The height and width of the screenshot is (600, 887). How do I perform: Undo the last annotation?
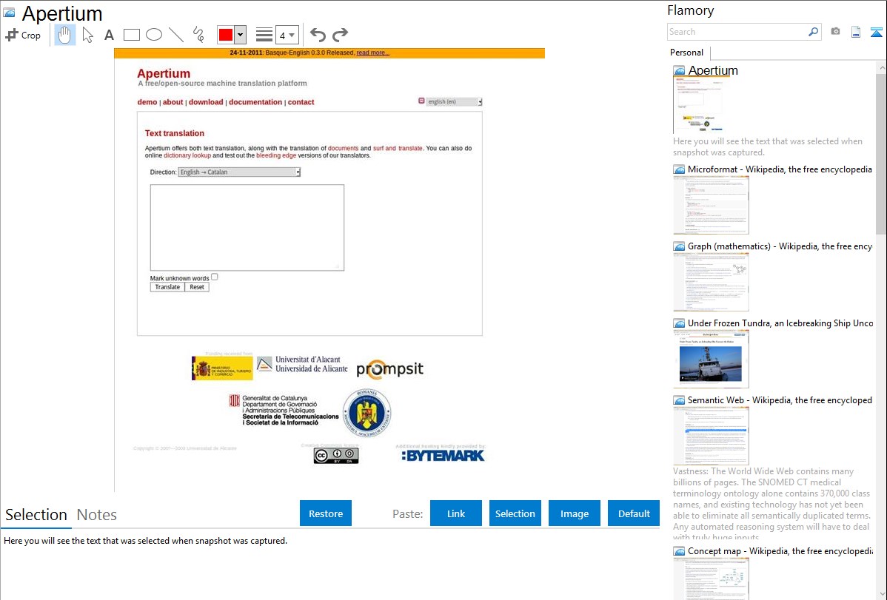click(x=318, y=35)
